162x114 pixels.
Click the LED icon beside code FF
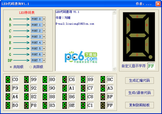coord(103,105)
